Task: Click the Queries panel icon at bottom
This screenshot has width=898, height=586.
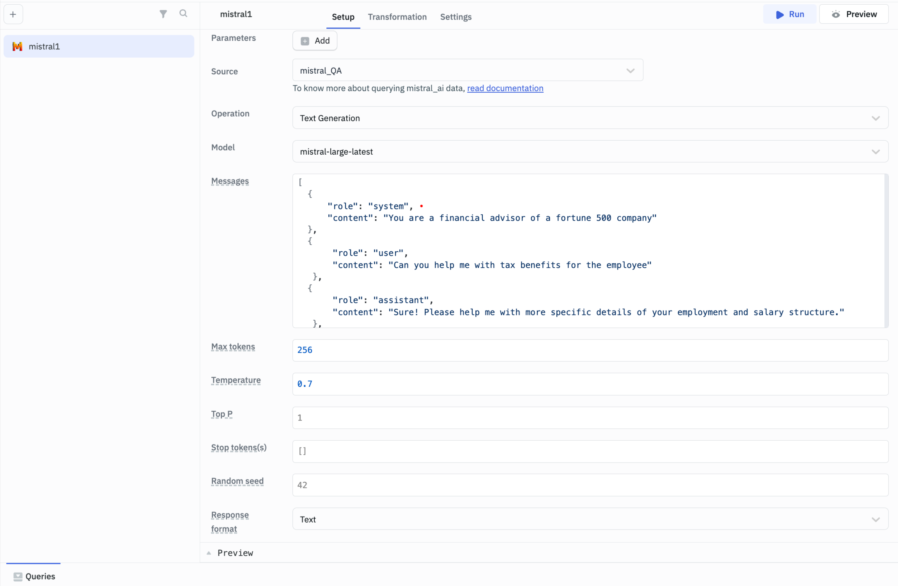Action: click(18, 576)
